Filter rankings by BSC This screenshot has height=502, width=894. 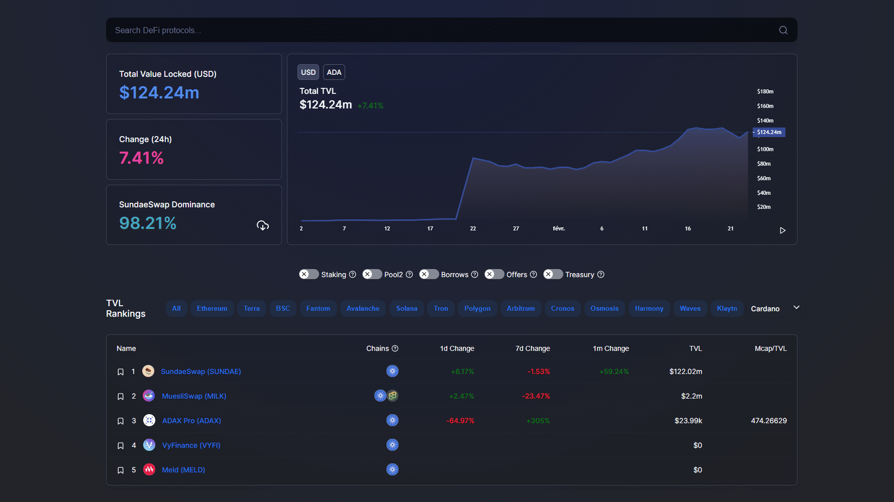coord(283,308)
